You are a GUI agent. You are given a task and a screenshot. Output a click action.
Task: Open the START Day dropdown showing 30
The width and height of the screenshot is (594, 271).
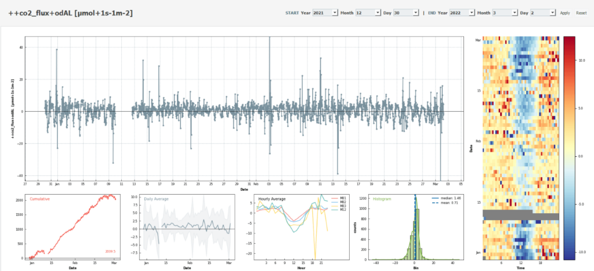(x=406, y=13)
